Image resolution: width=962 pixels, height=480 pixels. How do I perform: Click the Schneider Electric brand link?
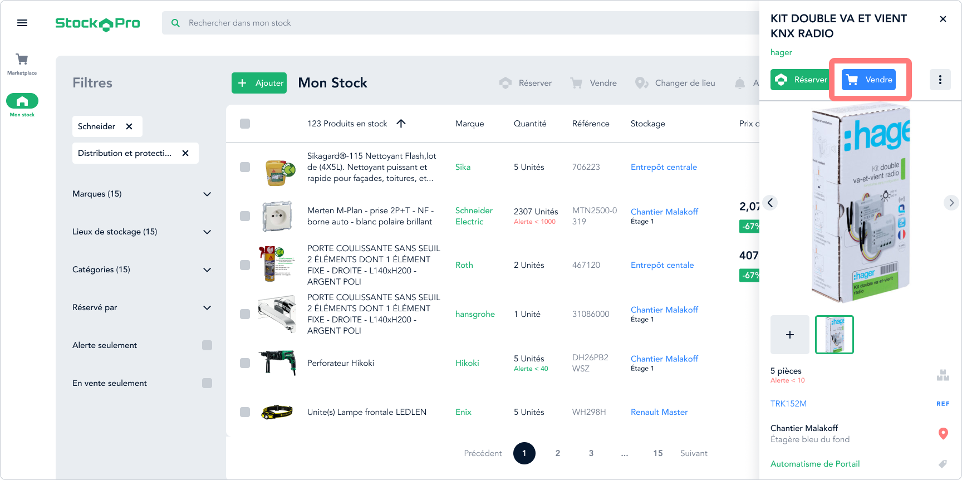(474, 216)
